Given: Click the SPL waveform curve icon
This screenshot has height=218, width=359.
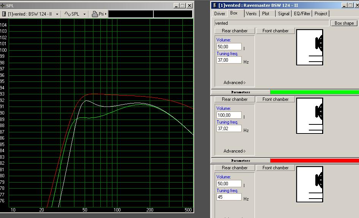Looking at the screenshot, I should point(68,14).
